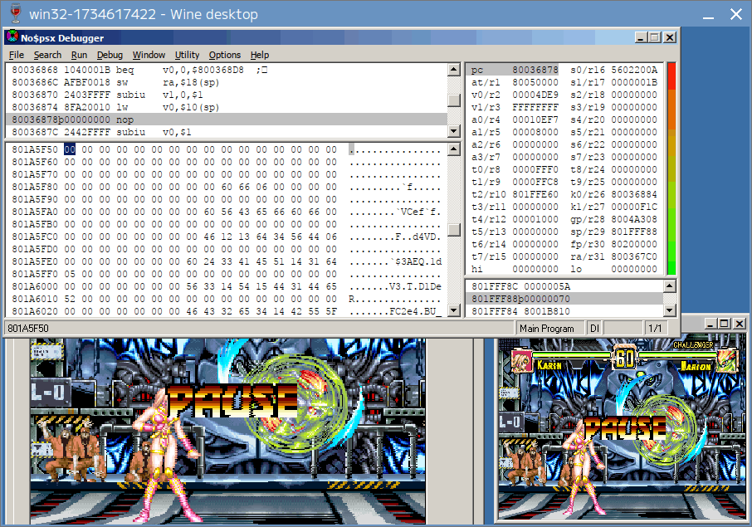Click the No$psx Debugger title bar icon
752x527 pixels.
12,37
